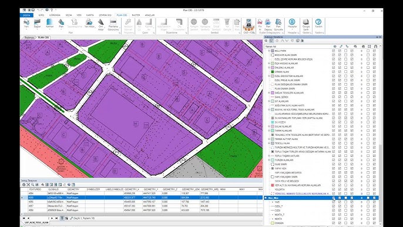Expand the TARIM ALANLARI layer node

[x=269, y=131]
